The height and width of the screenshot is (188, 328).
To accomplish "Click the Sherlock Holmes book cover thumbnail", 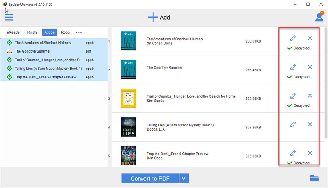I will [128, 41].
